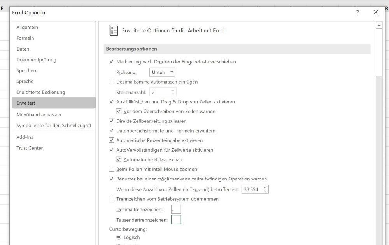Enable Dezimalkomma automatisch einfügen
Viewport: 389px width, 245px height.
pos(112,82)
